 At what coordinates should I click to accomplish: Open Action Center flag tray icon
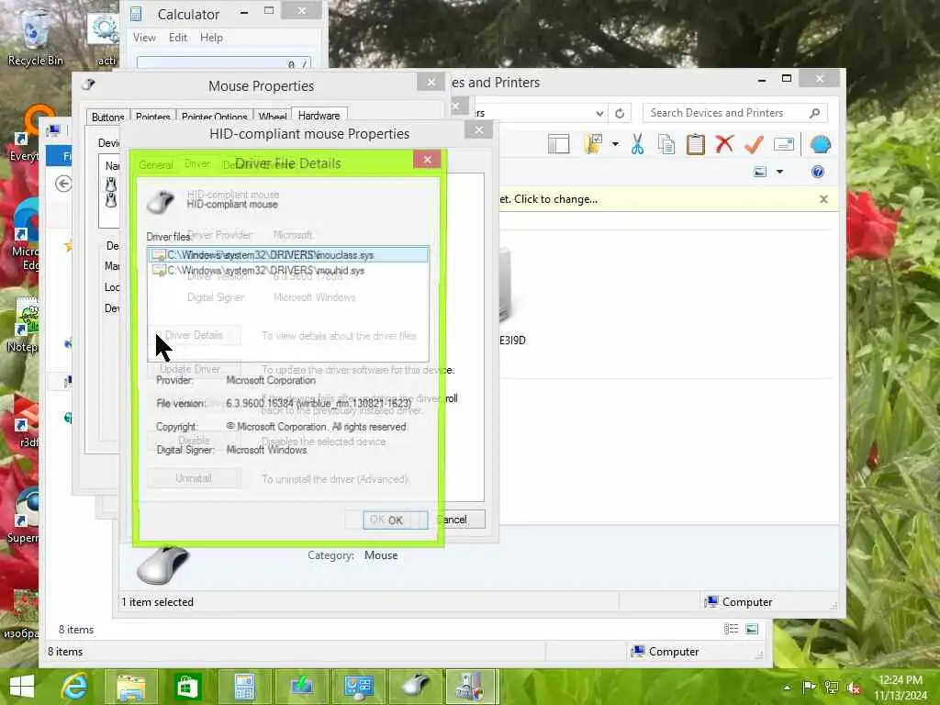click(809, 687)
